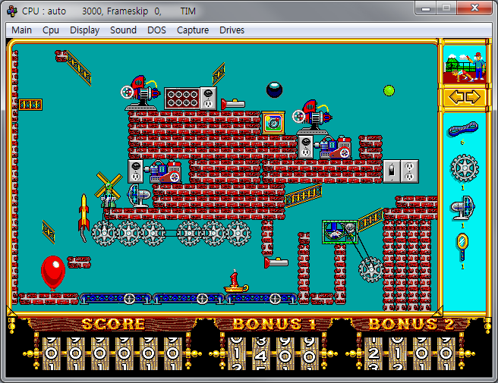Select the middle conveyor belt

pyautogui.click(x=189, y=299)
